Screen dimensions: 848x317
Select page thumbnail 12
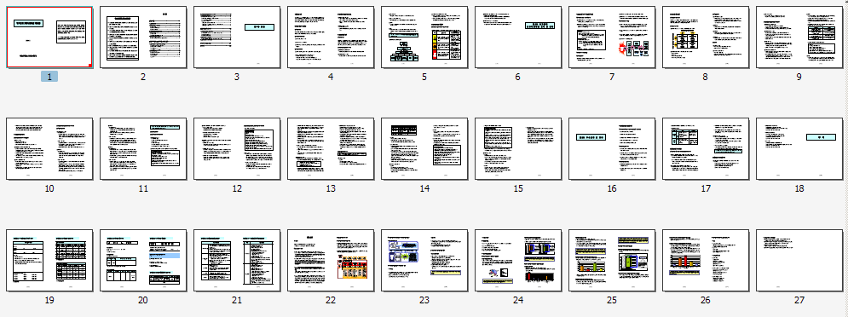[237, 149]
